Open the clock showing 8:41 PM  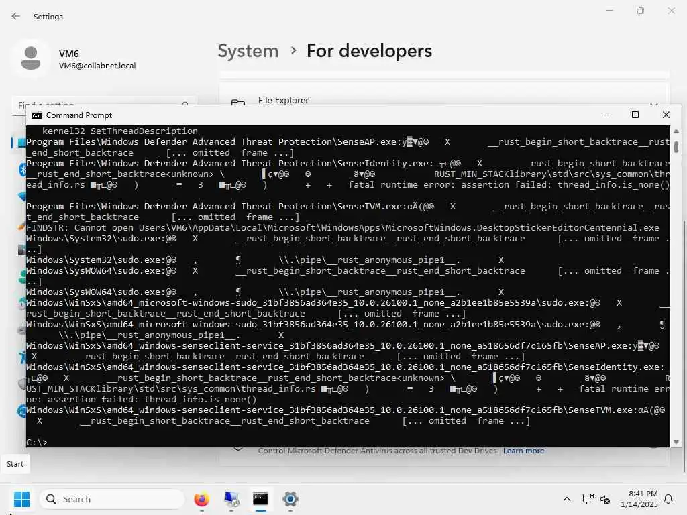[x=639, y=499]
